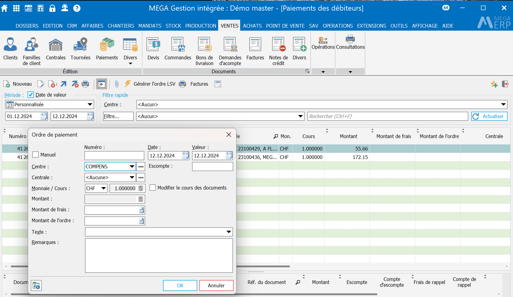513x297 pixels.
Task: Open the DOSSIERS menu
Action: pyautogui.click(x=27, y=26)
